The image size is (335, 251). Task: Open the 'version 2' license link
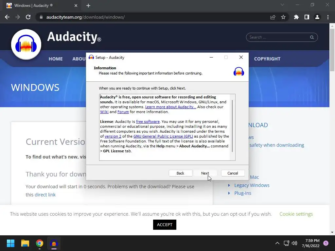[113, 136]
